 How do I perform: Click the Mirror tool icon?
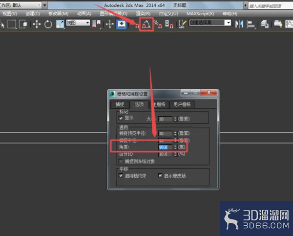click(x=239, y=24)
